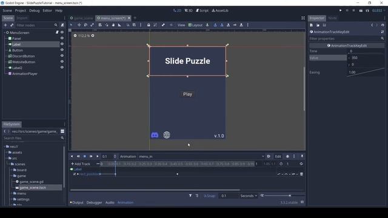388x218 pixels.
Task: Click the autoplay on load icon
Action: (269, 156)
